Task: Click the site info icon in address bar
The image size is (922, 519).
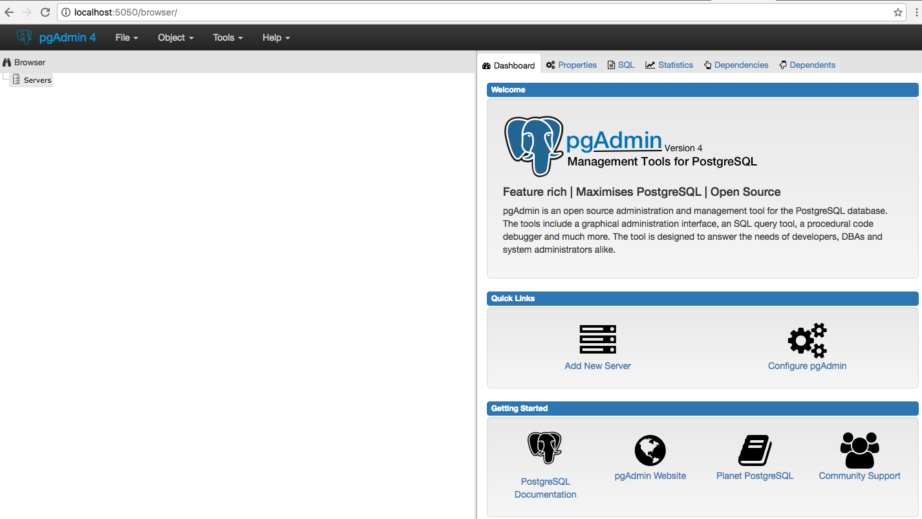Action: 67,12
